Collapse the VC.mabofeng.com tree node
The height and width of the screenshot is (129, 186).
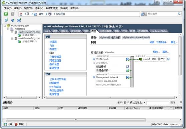(x=5, y=26)
